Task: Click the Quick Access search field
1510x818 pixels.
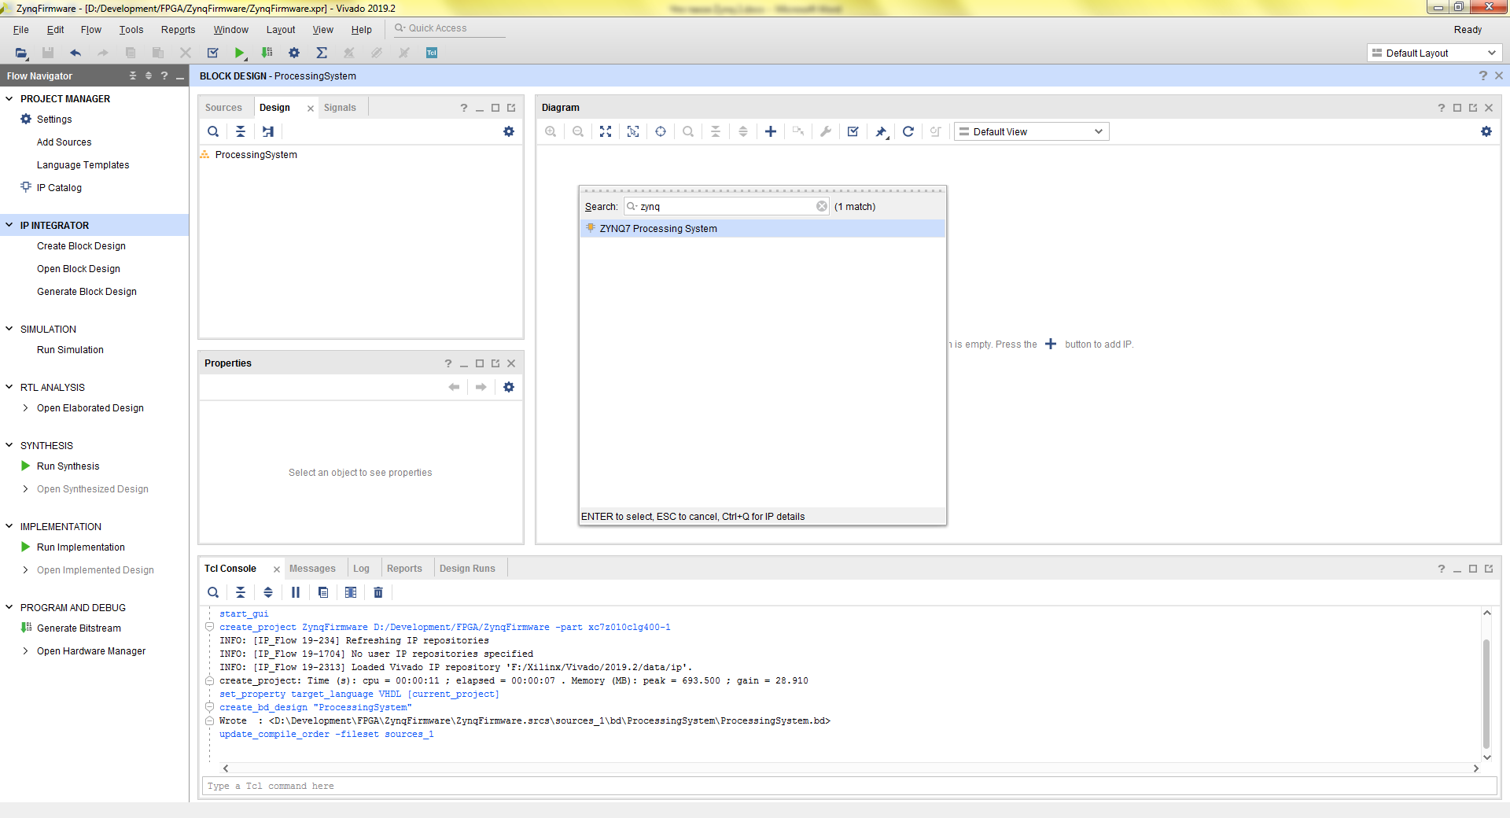Action: point(448,28)
